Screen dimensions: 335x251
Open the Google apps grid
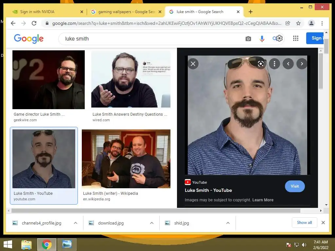click(x=296, y=39)
